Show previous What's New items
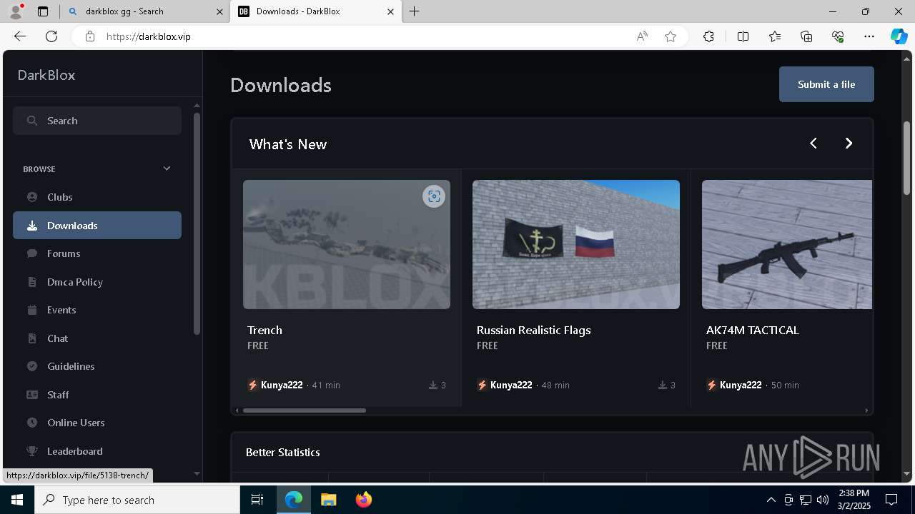 813,143
